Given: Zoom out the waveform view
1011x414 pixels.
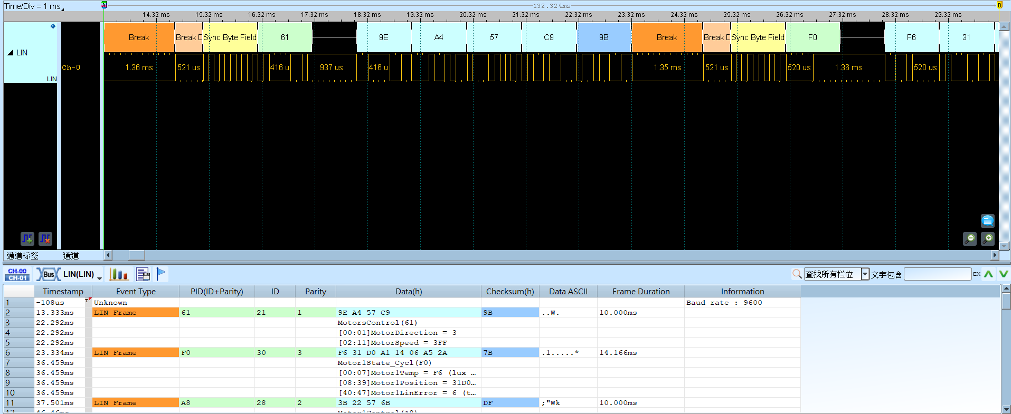Looking at the screenshot, I should (969, 239).
